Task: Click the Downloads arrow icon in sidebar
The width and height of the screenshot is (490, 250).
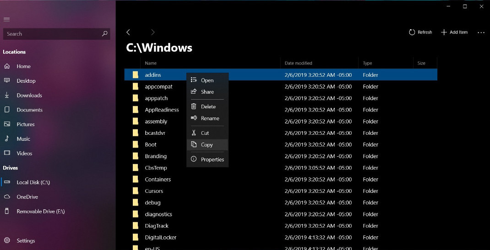Action: pyautogui.click(x=7, y=95)
